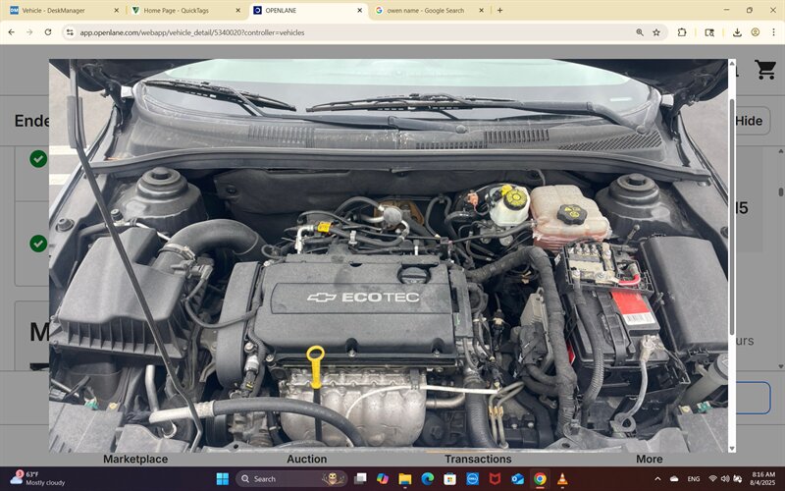Click the image viewer scroll-down arrow
Viewport: 785px width, 491px height.
point(732,449)
